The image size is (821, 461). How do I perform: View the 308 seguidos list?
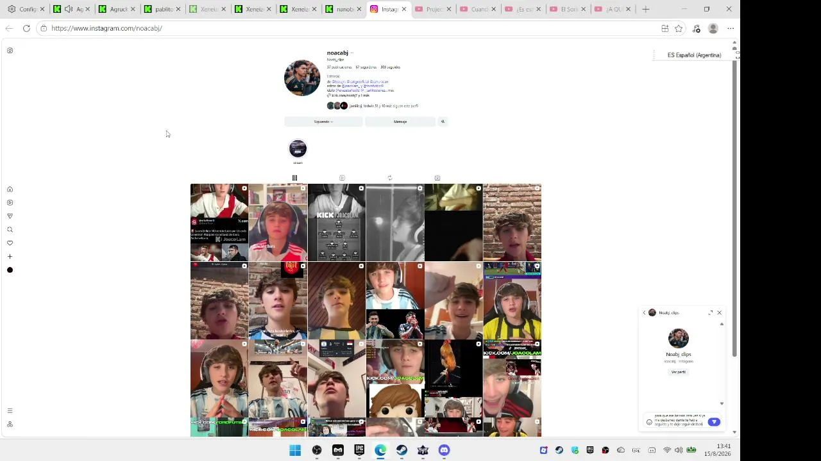(390, 67)
